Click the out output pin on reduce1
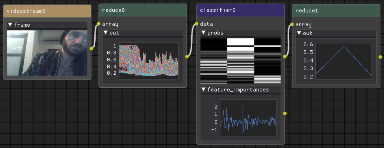The height and width of the screenshot is (148, 384). (x=380, y=57)
